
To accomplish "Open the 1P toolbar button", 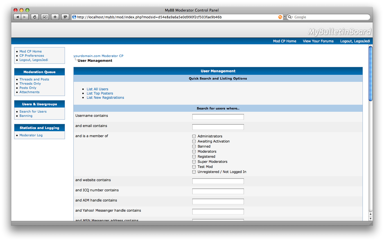I will (65, 17).
